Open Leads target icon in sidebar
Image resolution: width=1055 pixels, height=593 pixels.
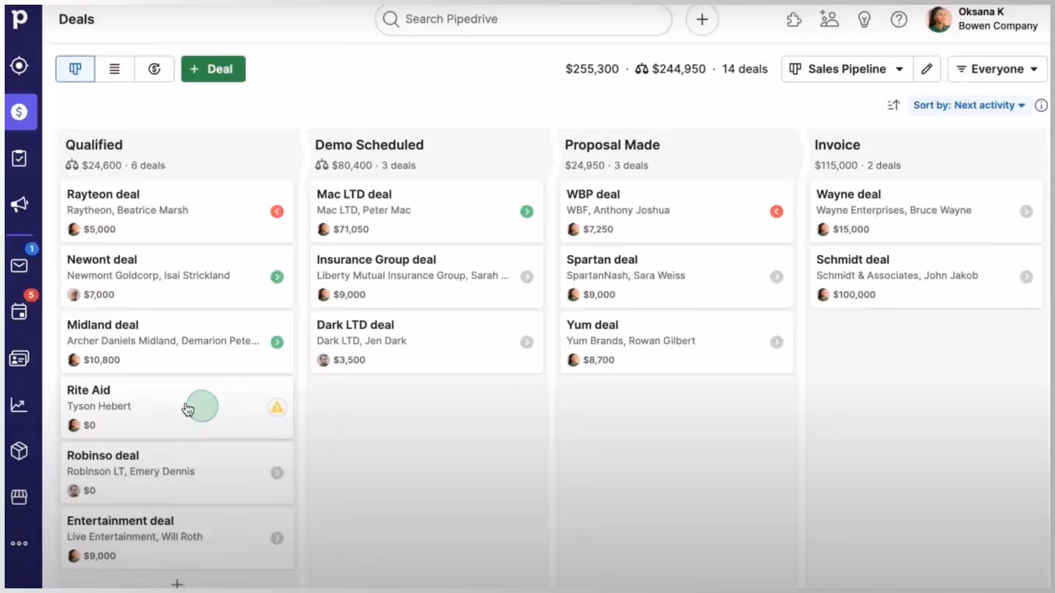19,65
